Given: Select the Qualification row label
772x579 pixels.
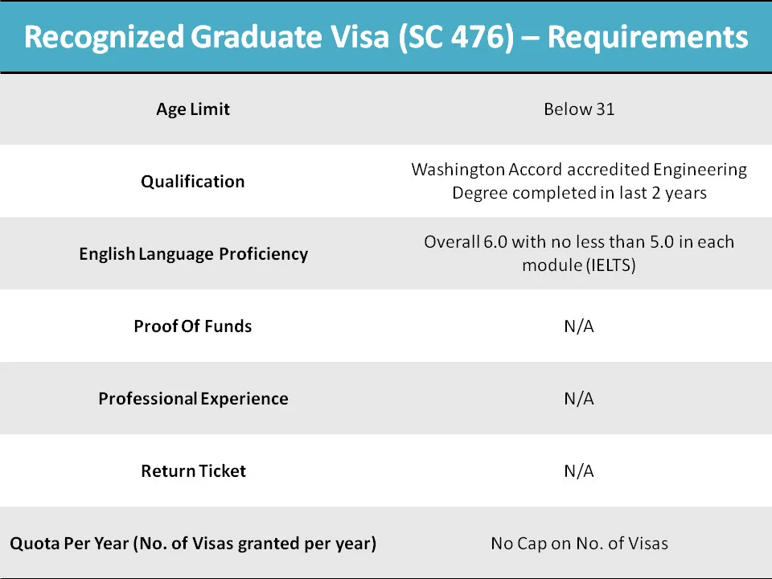Looking at the screenshot, I should click(x=193, y=181).
